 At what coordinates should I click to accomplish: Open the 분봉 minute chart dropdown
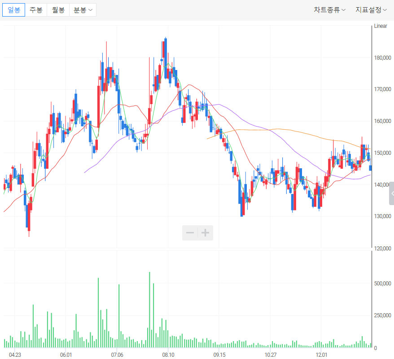[83, 10]
